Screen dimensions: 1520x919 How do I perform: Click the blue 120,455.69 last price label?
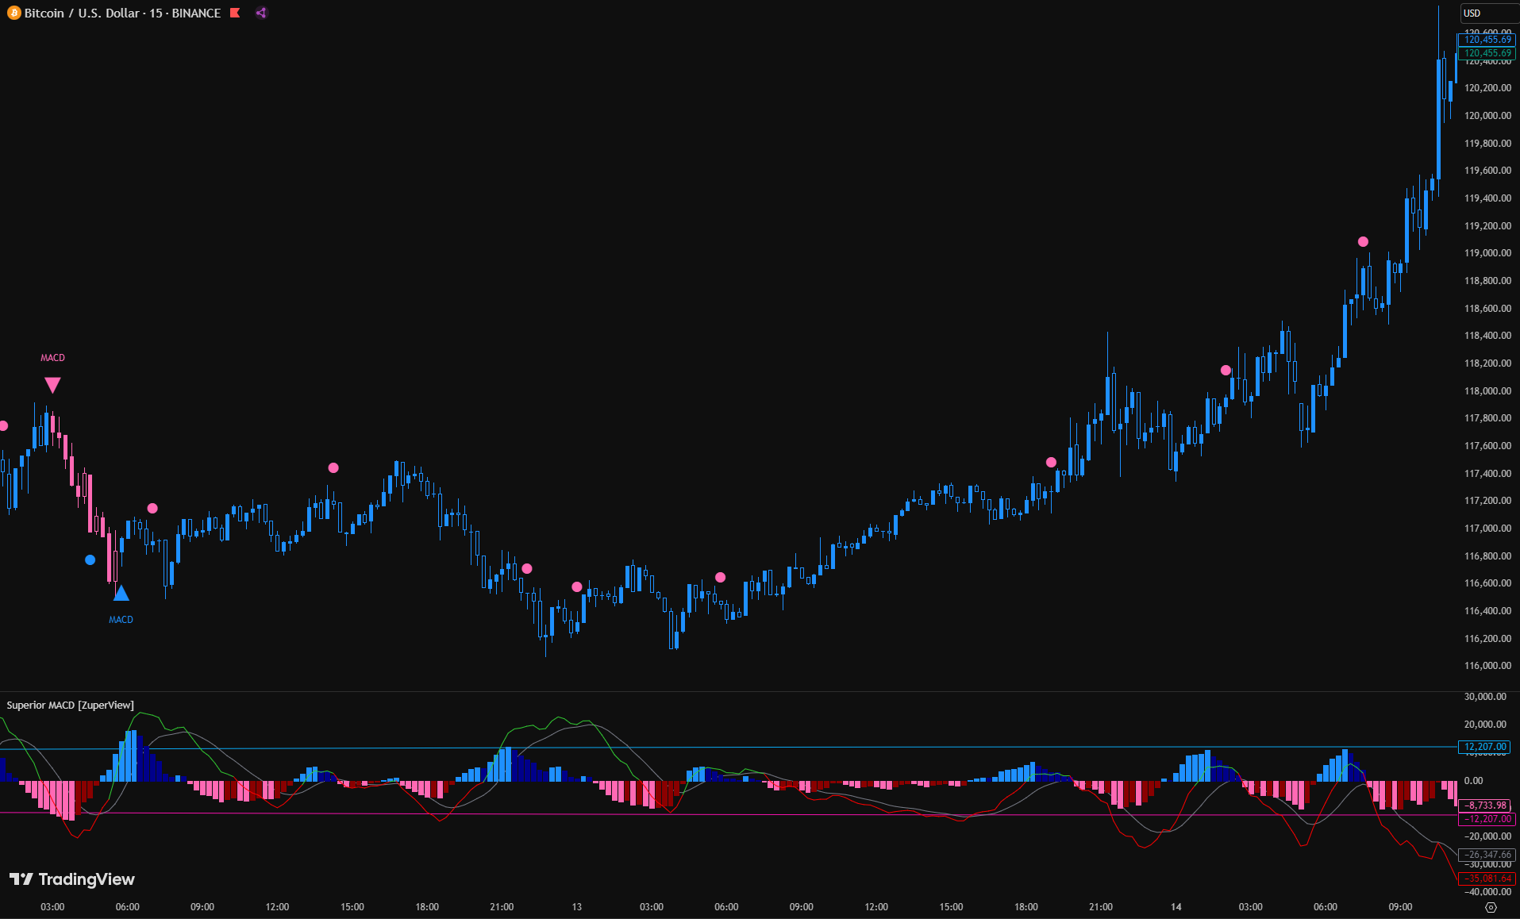coord(1487,39)
